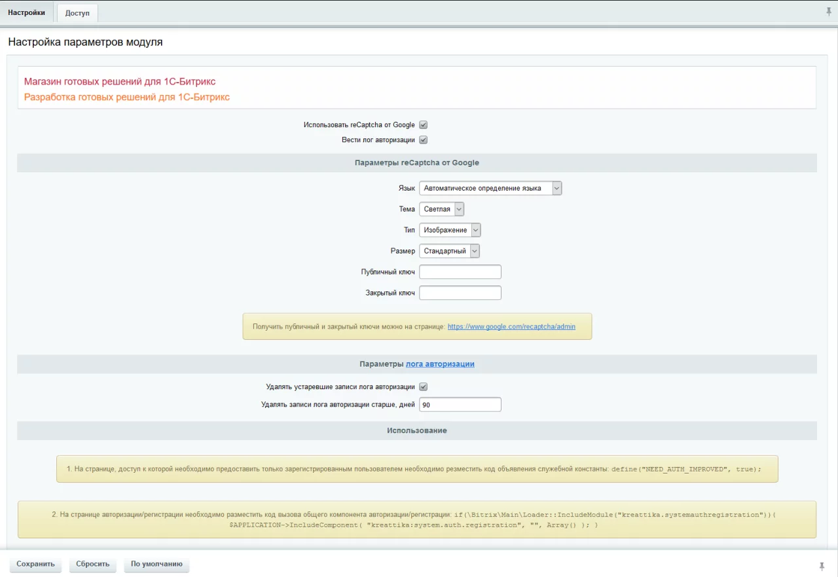Open the google.com/recaptcha/admin link
Screen dimensions: 838x577
coord(511,327)
